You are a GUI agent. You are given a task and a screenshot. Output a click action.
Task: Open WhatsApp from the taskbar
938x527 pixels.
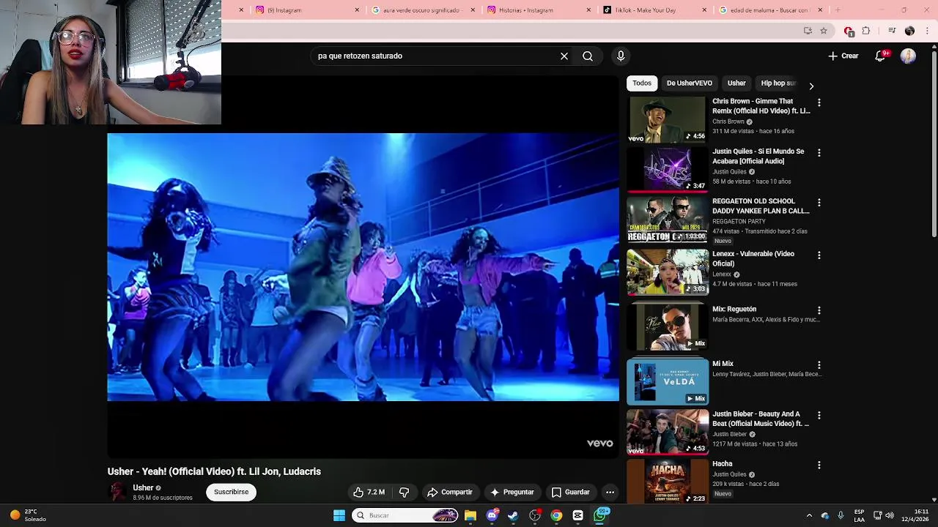coord(600,515)
